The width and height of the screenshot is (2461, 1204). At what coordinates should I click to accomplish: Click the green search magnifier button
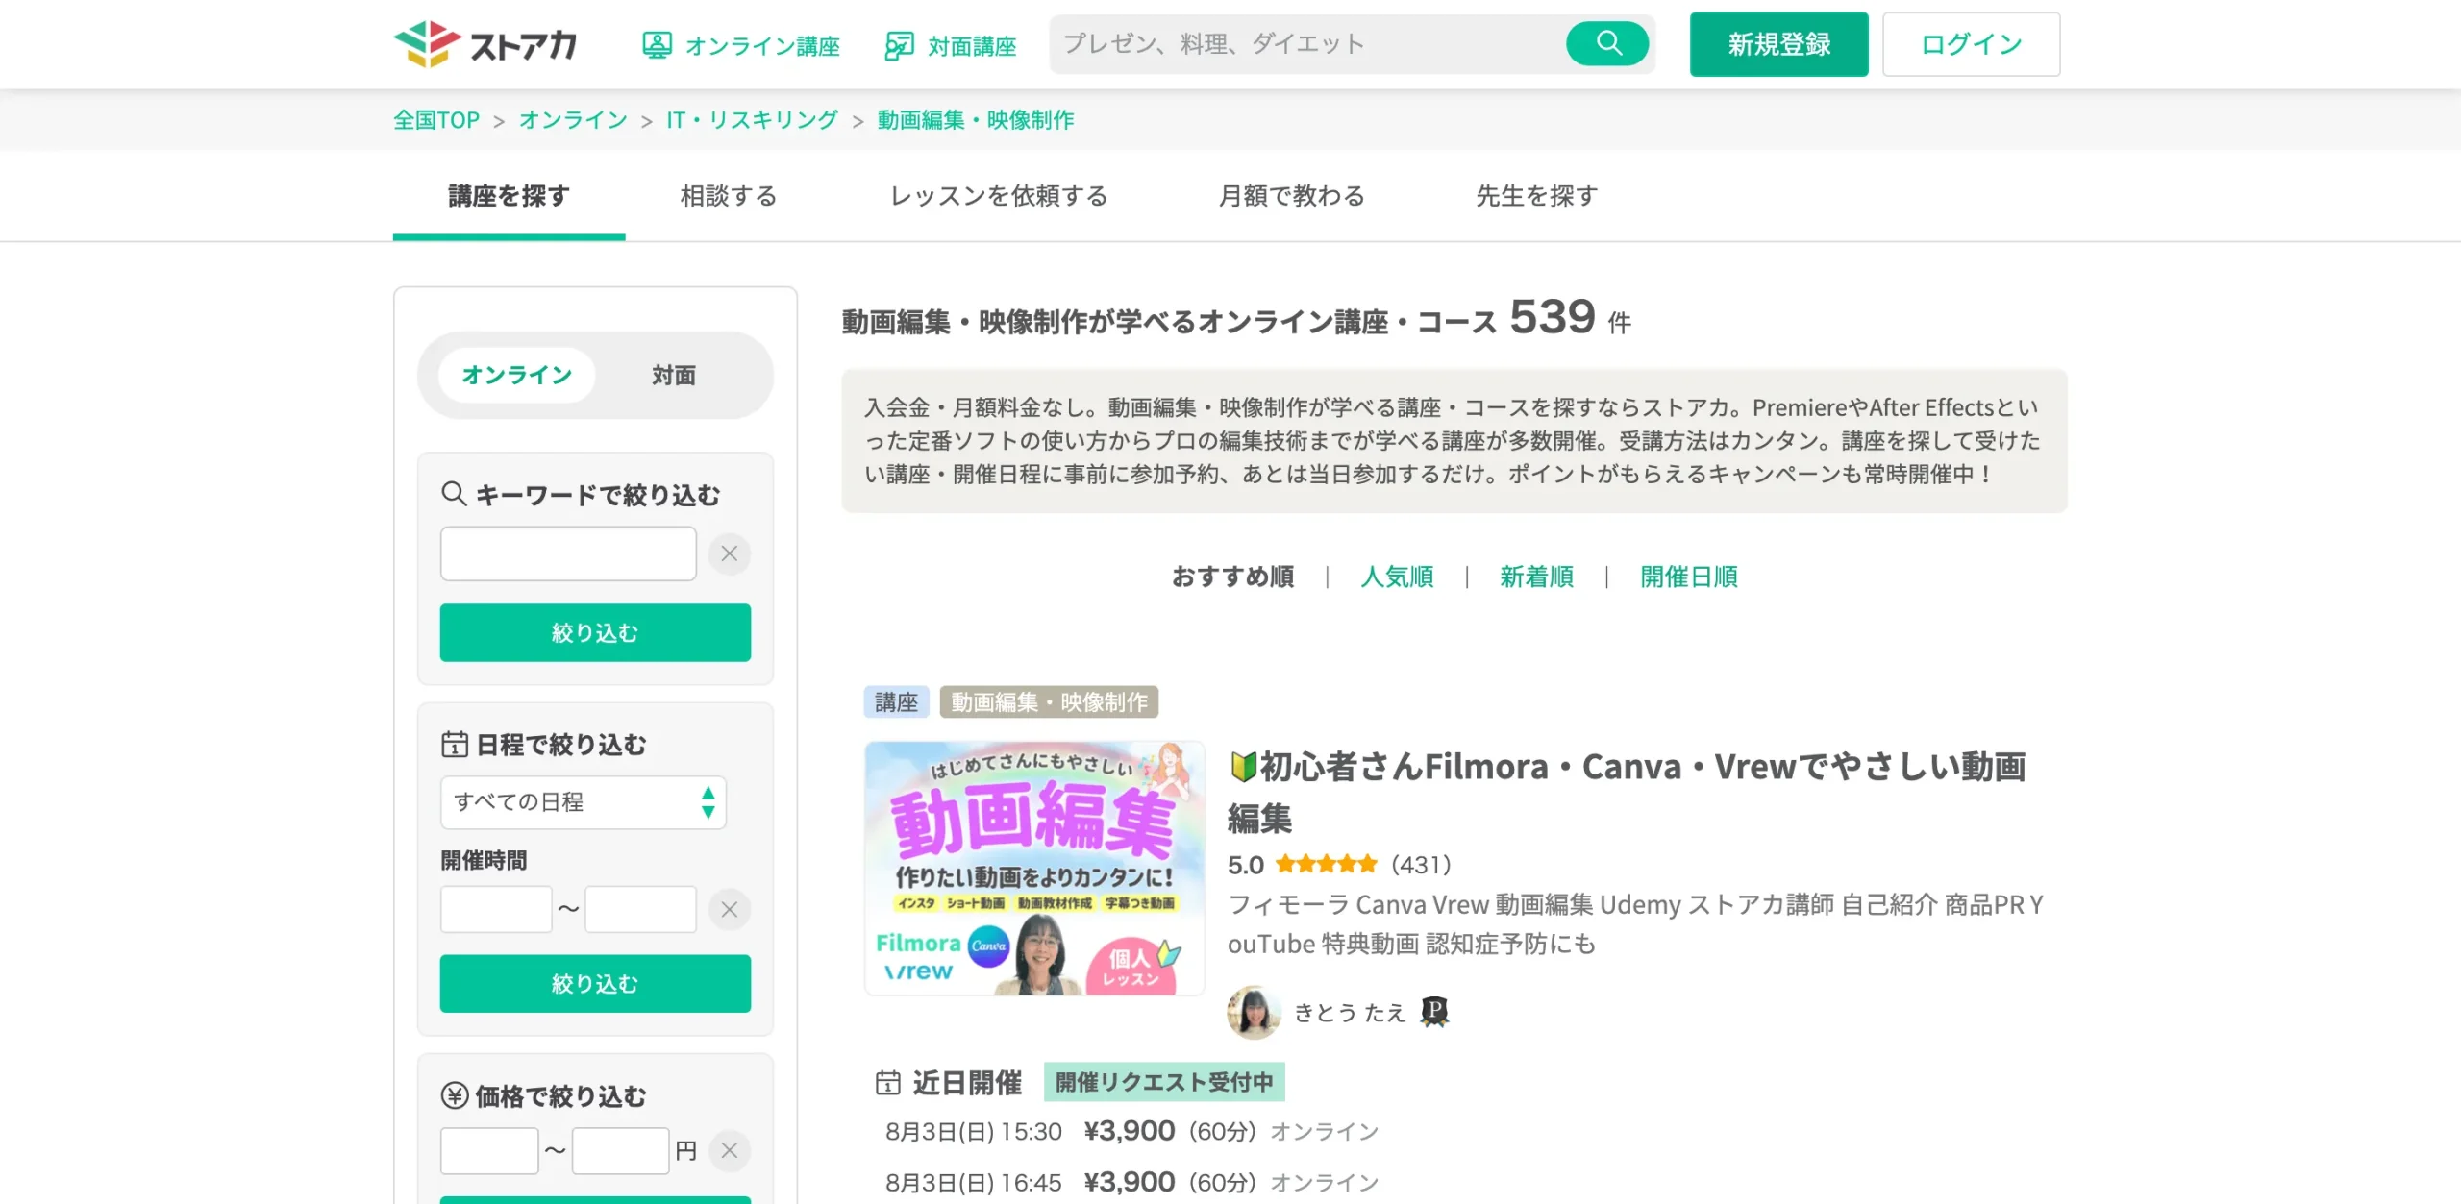click(1607, 43)
